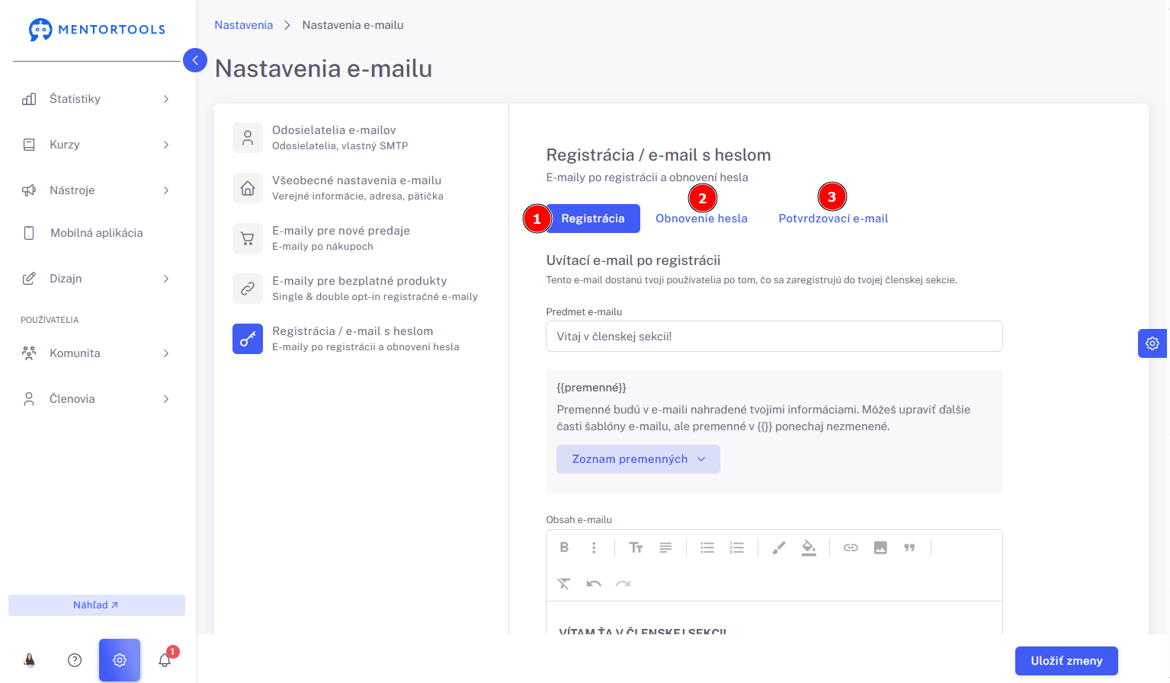Image resolution: width=1170 pixels, height=683 pixels.
Task: Open help question mark icon
Action: point(75,660)
